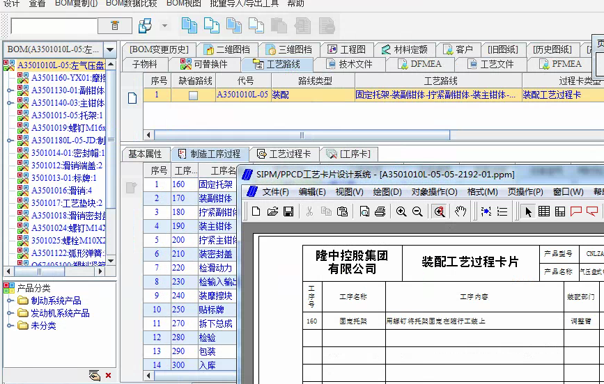Click the print icon in card designer

coord(380,211)
